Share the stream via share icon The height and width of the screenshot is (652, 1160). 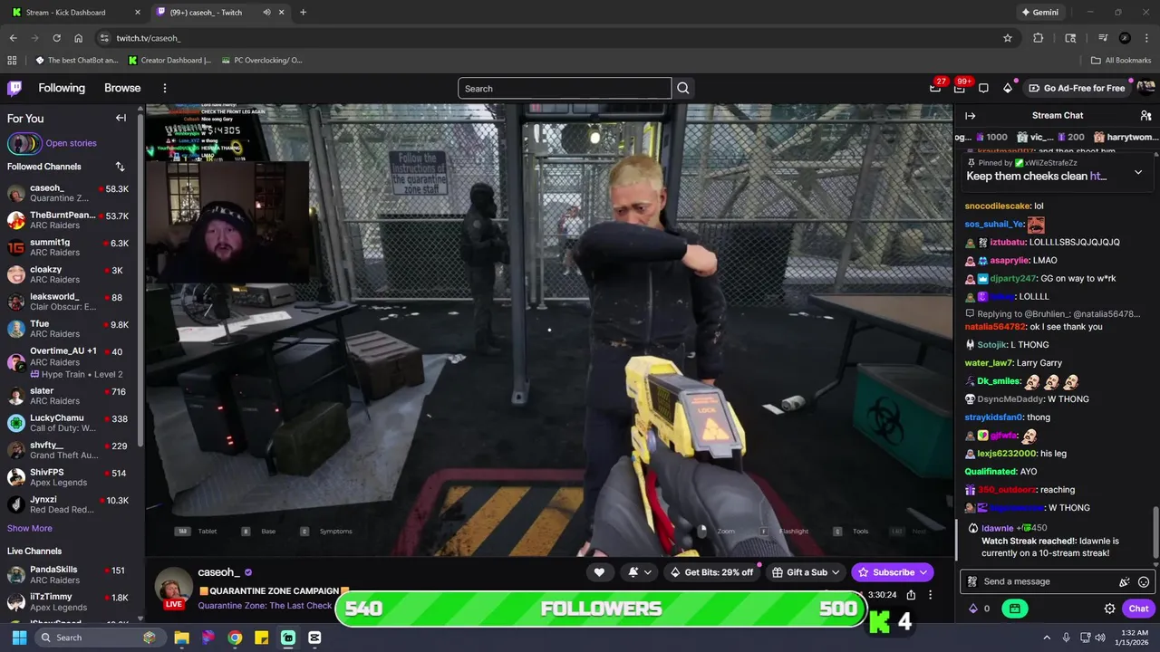coord(911,595)
